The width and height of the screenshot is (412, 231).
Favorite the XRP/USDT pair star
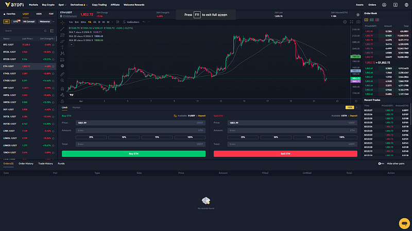pyautogui.click(x=54, y=88)
